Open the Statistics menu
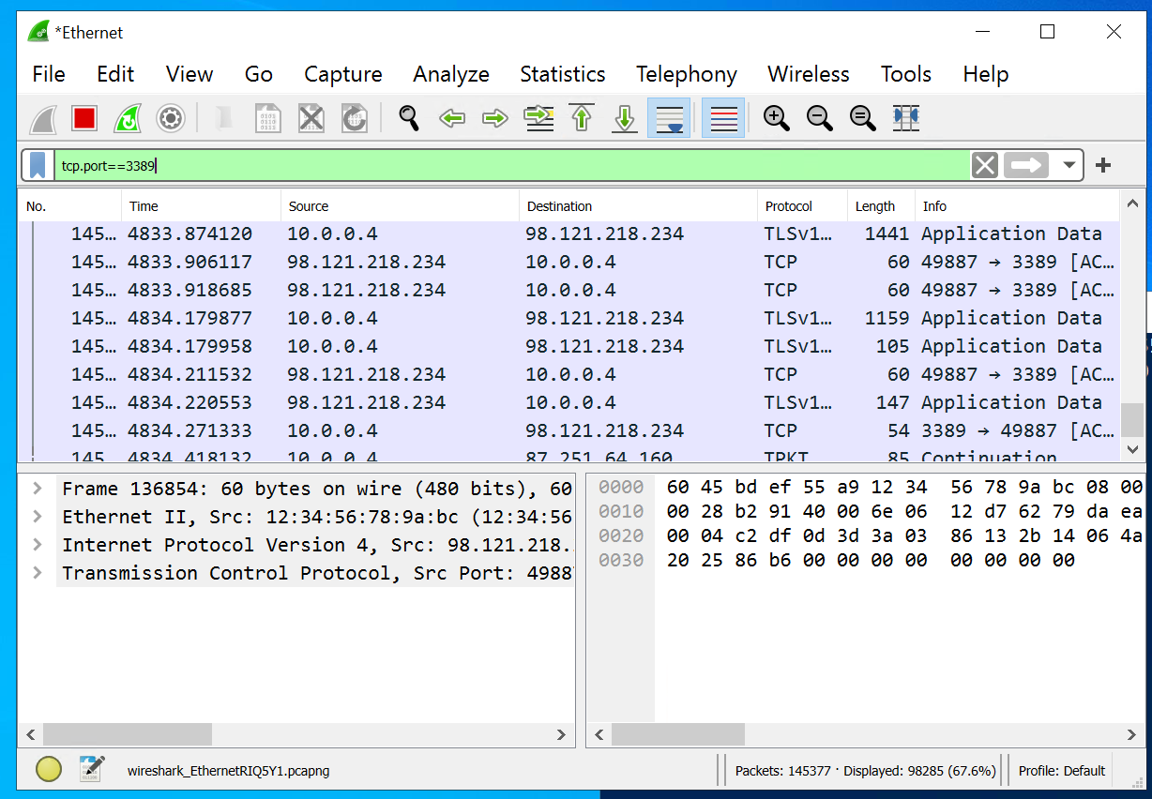The image size is (1152, 799). click(x=561, y=74)
